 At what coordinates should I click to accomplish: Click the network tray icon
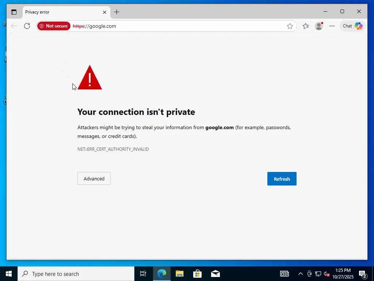(x=318, y=274)
